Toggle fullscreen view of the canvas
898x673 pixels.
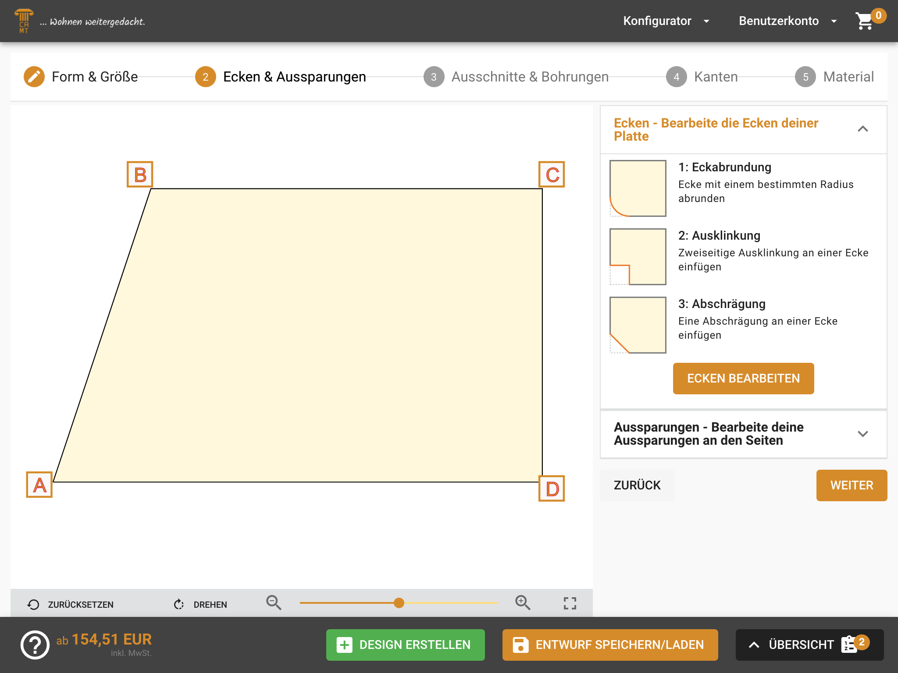570,603
